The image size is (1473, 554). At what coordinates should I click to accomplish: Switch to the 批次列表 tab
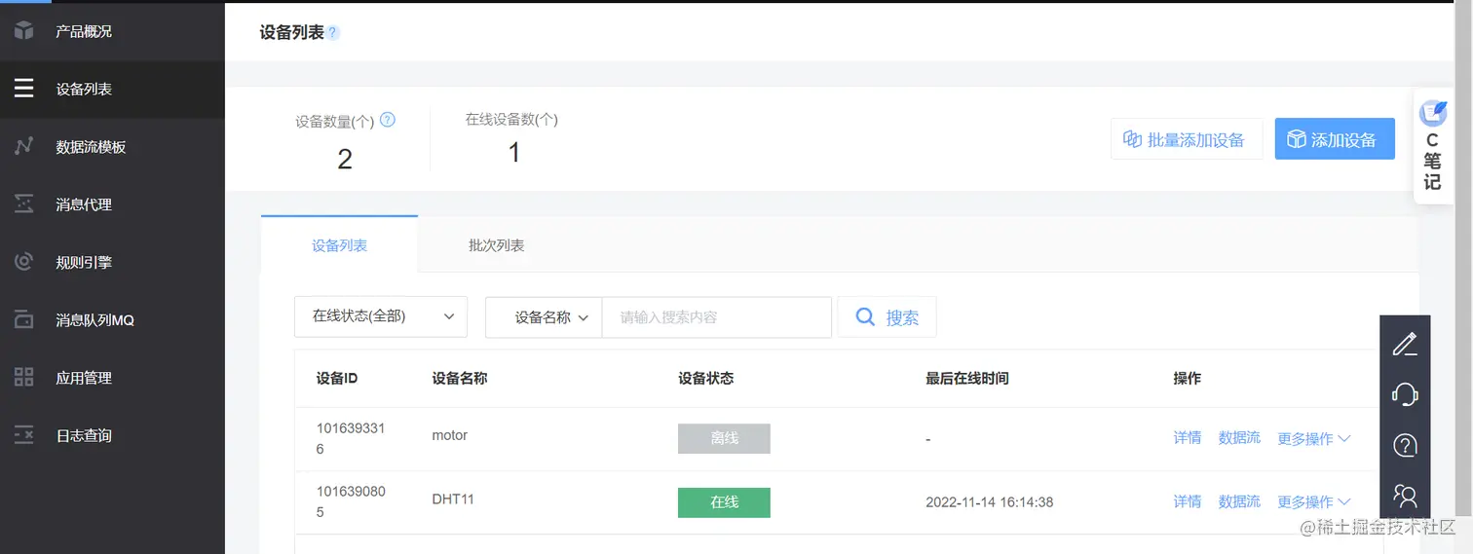(496, 244)
